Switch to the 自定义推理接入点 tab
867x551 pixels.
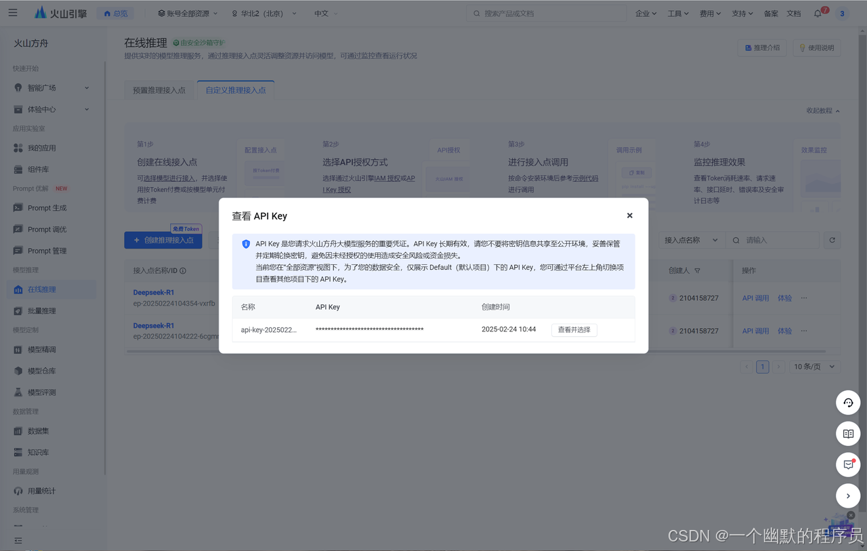click(236, 90)
